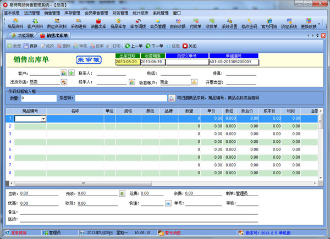Image resolution: width=330 pixels, height=239 pixels.
Task: Click the 保存 save button
Action: [x=30, y=46]
